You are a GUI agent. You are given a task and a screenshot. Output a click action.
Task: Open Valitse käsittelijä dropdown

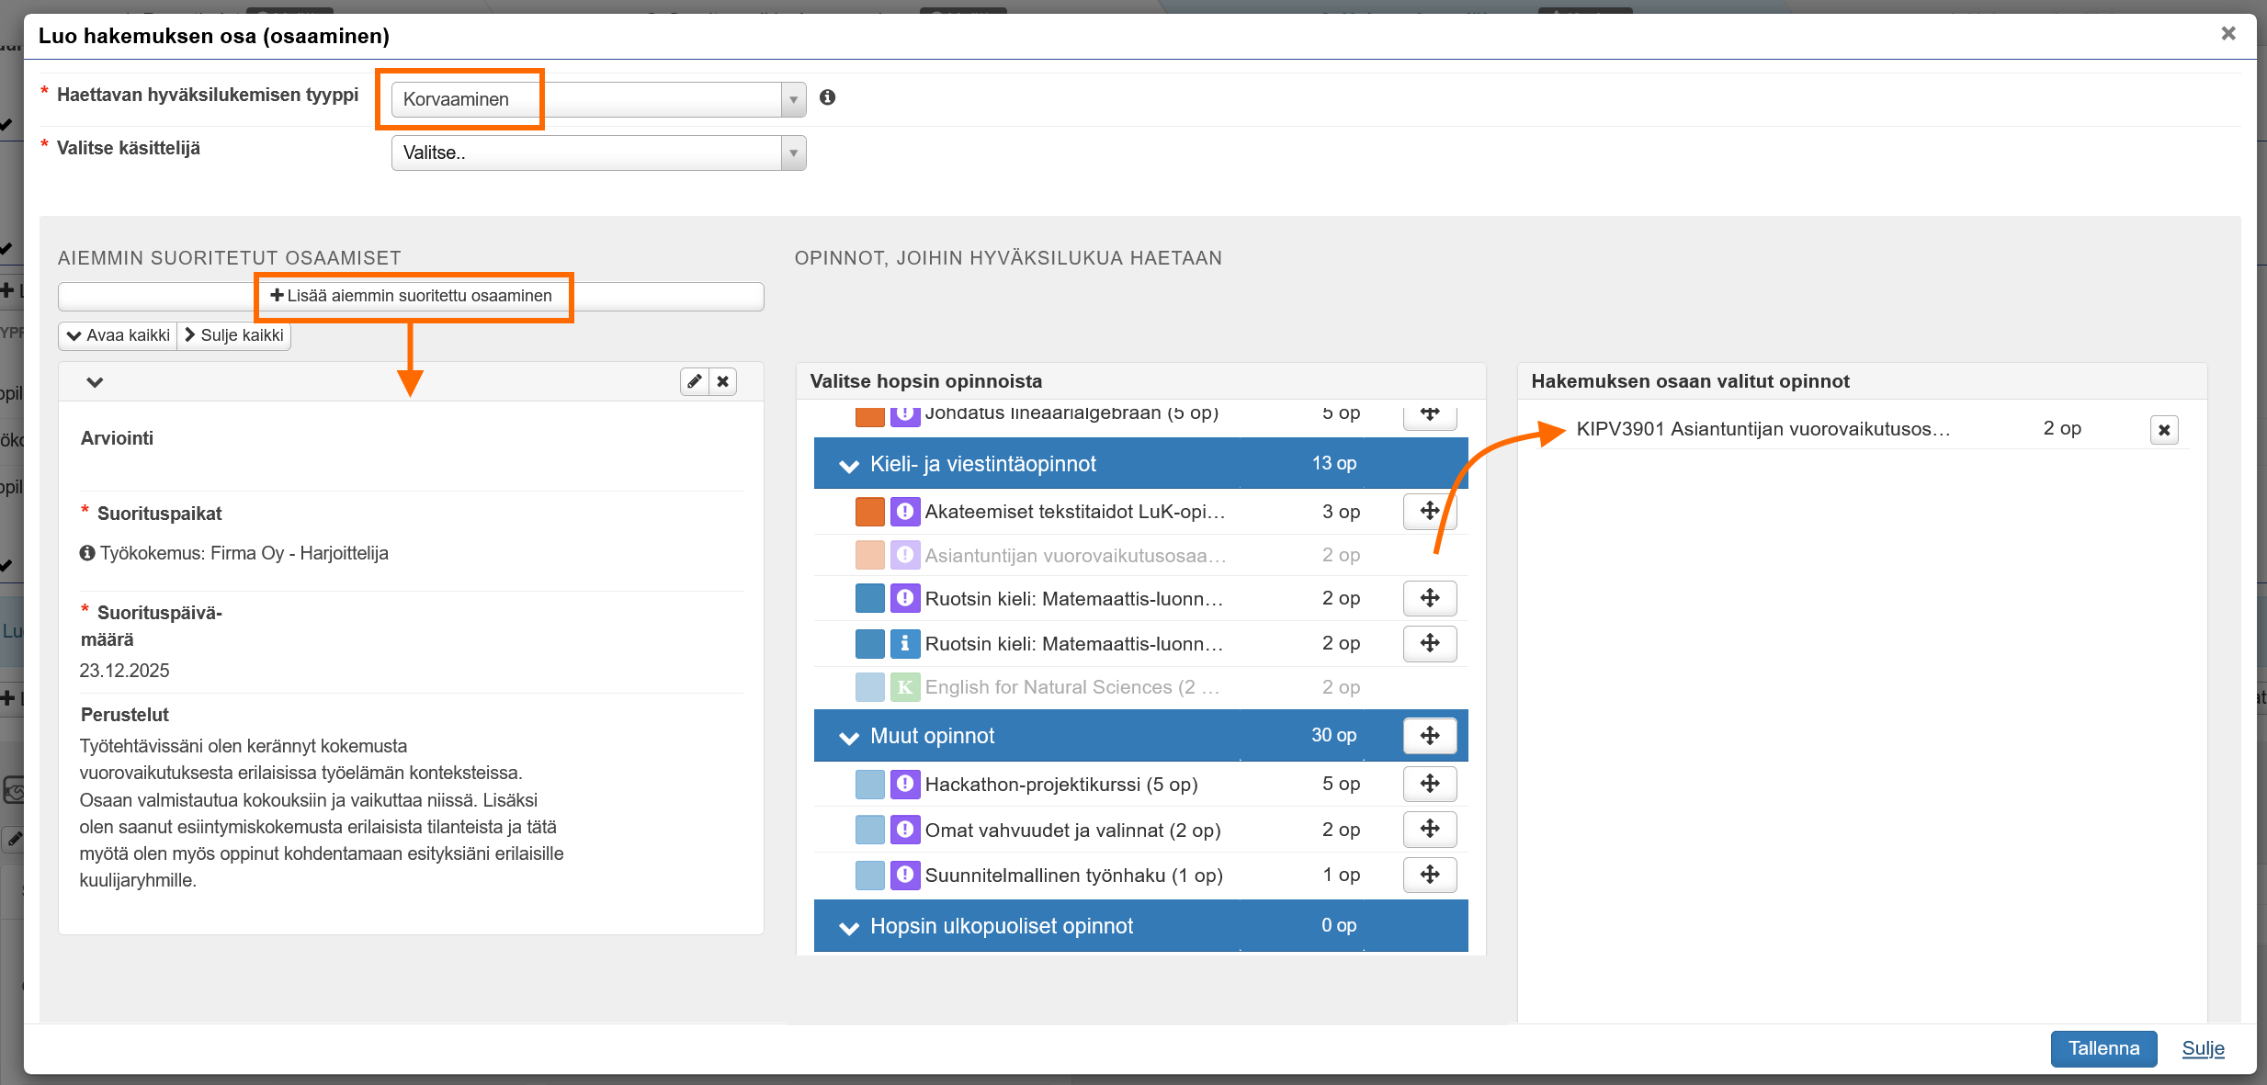tap(597, 153)
